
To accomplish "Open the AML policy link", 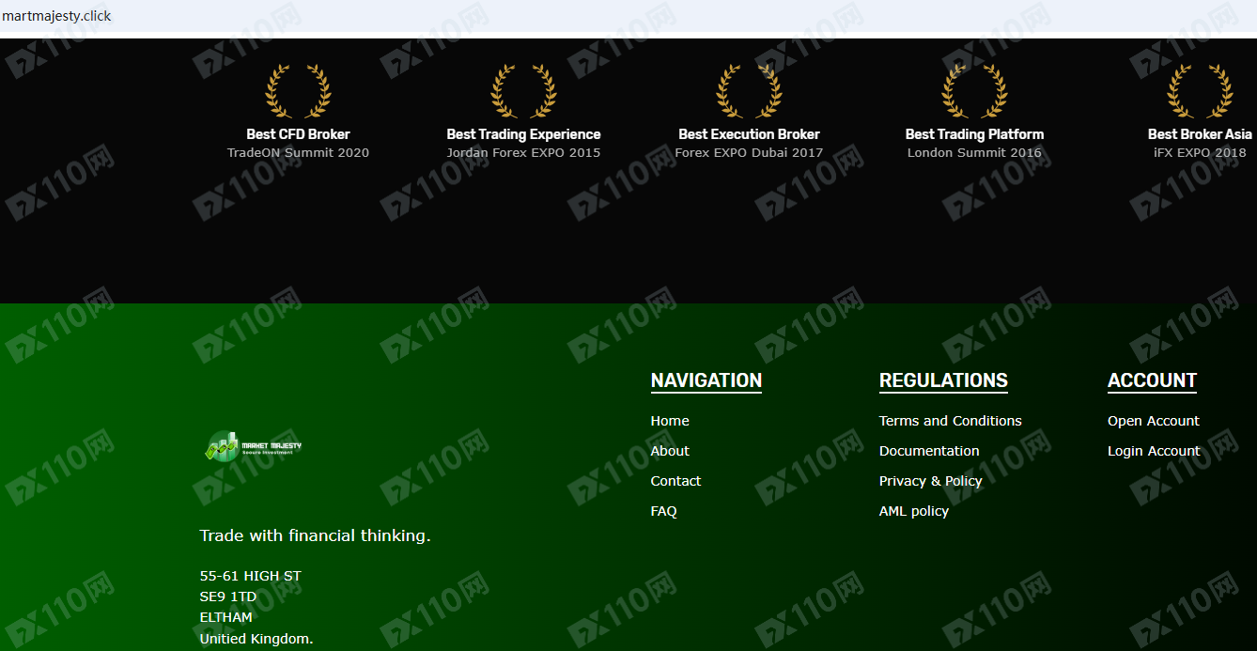I will [914, 511].
